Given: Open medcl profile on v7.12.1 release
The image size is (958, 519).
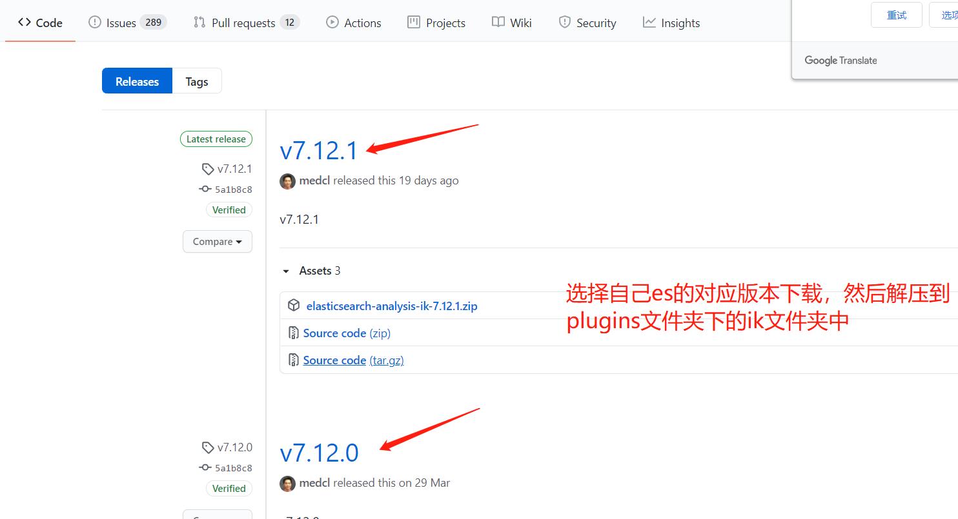Looking at the screenshot, I should coord(314,181).
